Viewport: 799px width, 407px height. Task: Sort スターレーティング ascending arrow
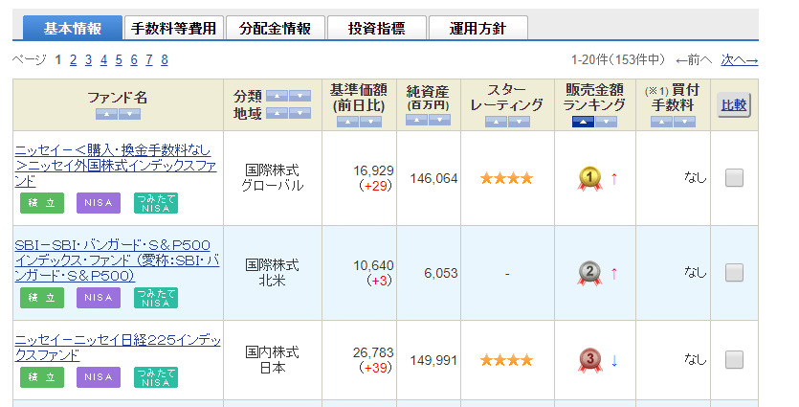tap(496, 122)
